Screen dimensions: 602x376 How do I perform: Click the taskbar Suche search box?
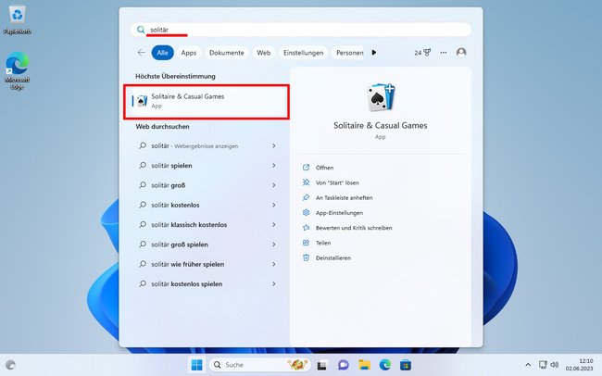(x=259, y=365)
